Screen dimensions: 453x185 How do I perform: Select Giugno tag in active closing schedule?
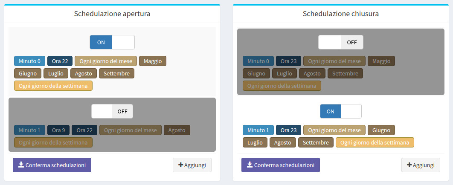point(381,130)
